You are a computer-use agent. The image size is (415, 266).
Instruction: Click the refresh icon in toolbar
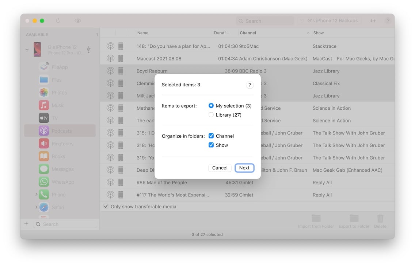(58, 20)
